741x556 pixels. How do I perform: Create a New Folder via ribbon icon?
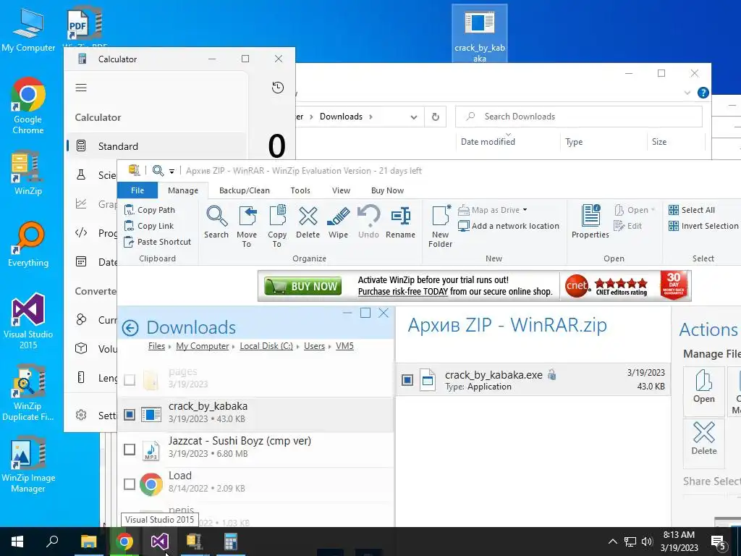(x=441, y=226)
